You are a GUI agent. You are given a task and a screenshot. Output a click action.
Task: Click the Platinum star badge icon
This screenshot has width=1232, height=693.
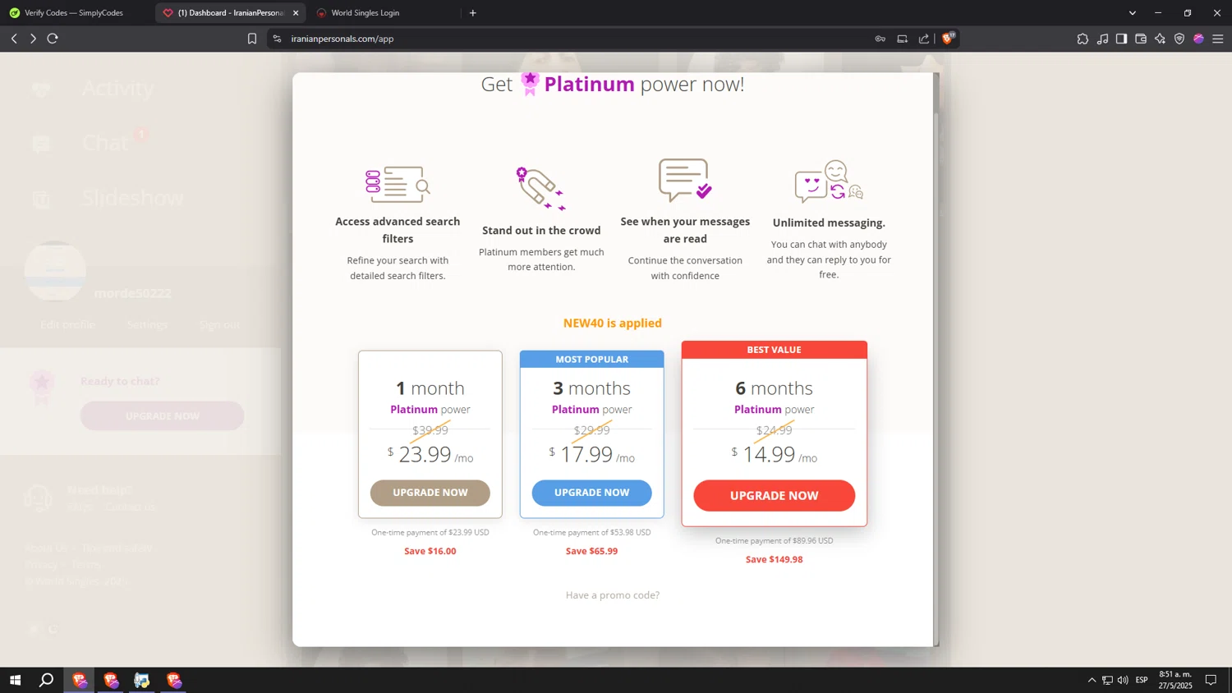530,83
